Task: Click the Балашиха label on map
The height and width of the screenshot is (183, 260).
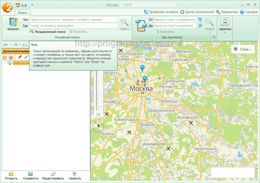Action: pyautogui.click(x=175, y=81)
